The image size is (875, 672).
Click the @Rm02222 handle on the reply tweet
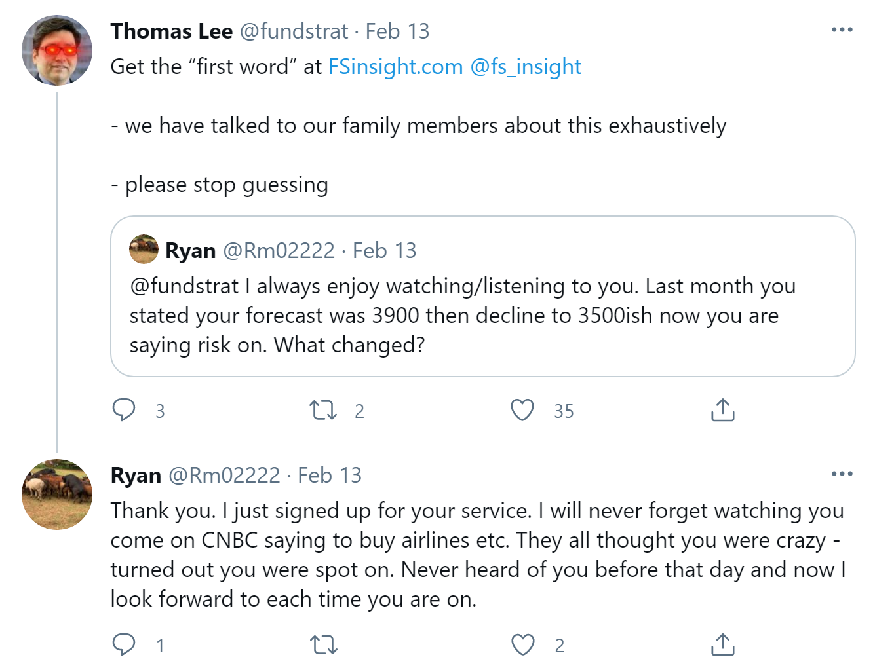[224, 475]
